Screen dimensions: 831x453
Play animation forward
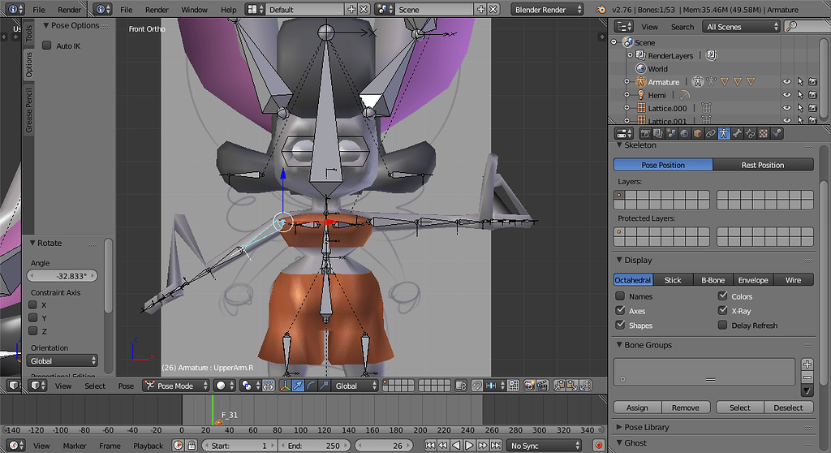point(470,446)
